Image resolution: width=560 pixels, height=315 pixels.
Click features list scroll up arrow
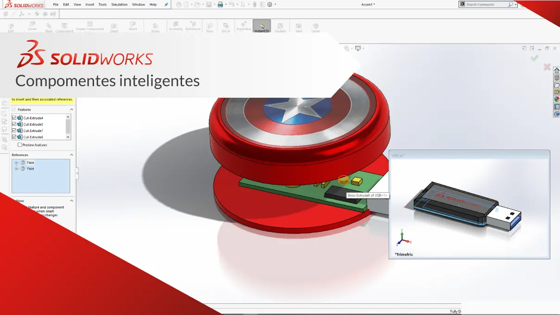[69, 117]
